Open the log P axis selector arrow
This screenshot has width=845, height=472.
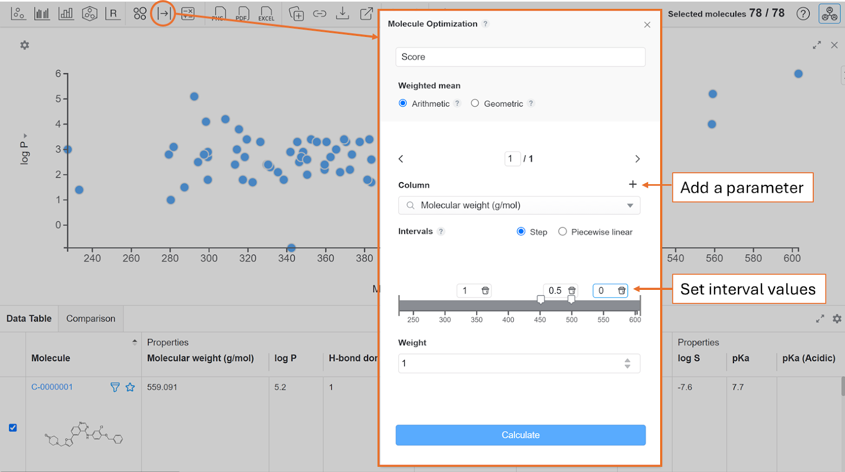tap(25, 136)
